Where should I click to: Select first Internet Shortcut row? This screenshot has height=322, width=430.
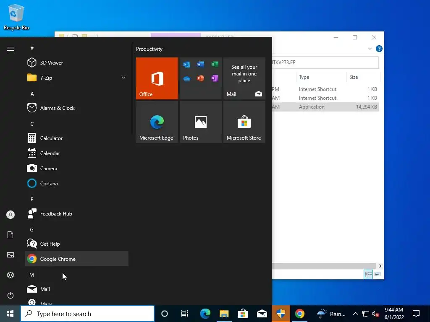pos(325,89)
